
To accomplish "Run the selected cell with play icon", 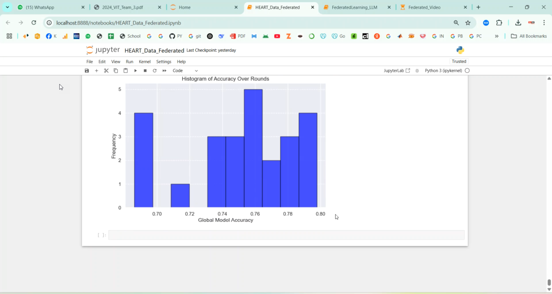I will tap(135, 71).
